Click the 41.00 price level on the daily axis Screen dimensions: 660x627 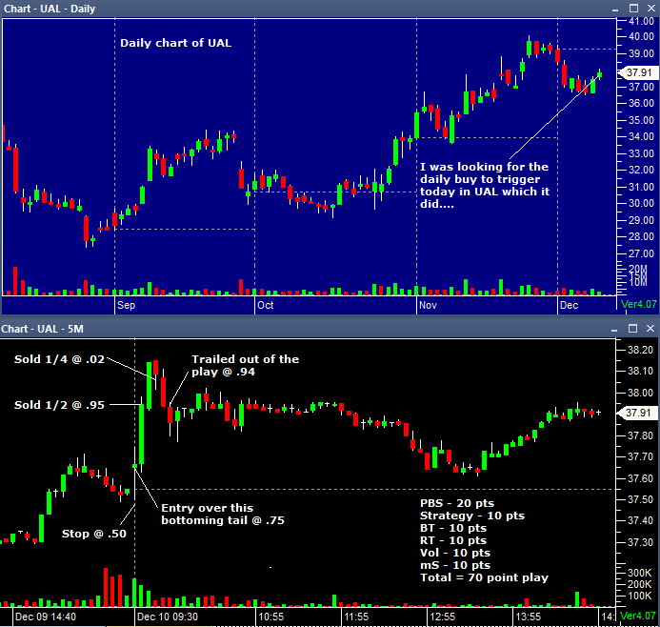pos(641,21)
